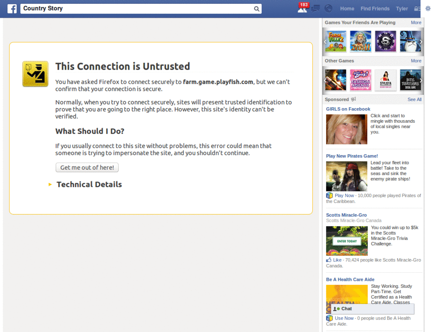
Task: Open Fashion Agents game icon
Action: tap(360, 80)
